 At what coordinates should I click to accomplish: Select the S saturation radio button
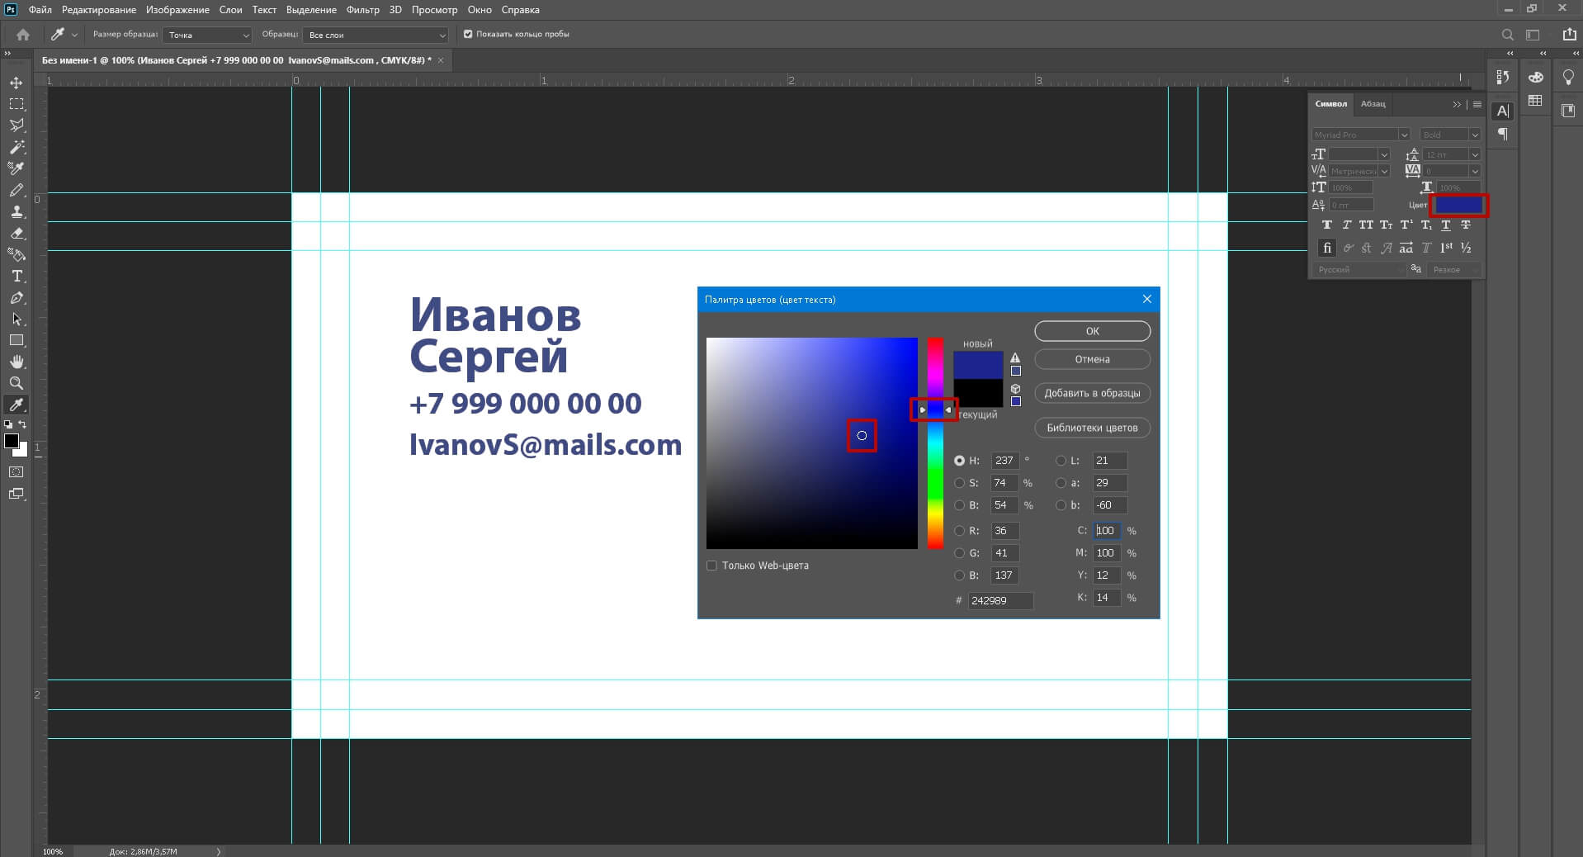959,483
